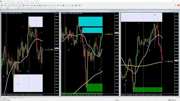Maximize the GBPCAD chart window
Image resolution: width=180 pixels, height=101 pixels.
pos(114,11)
